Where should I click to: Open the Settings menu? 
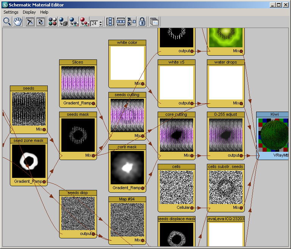[11, 12]
